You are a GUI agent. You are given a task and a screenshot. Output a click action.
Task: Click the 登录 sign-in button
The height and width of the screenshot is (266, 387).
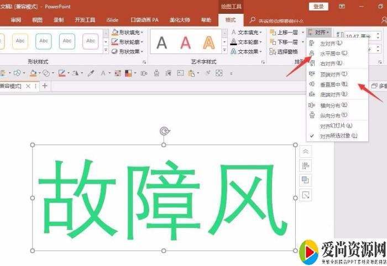coord(319,6)
